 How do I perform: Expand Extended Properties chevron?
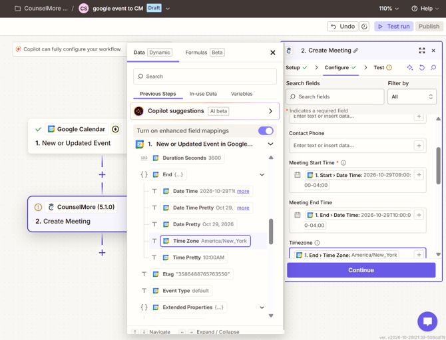[262, 307]
